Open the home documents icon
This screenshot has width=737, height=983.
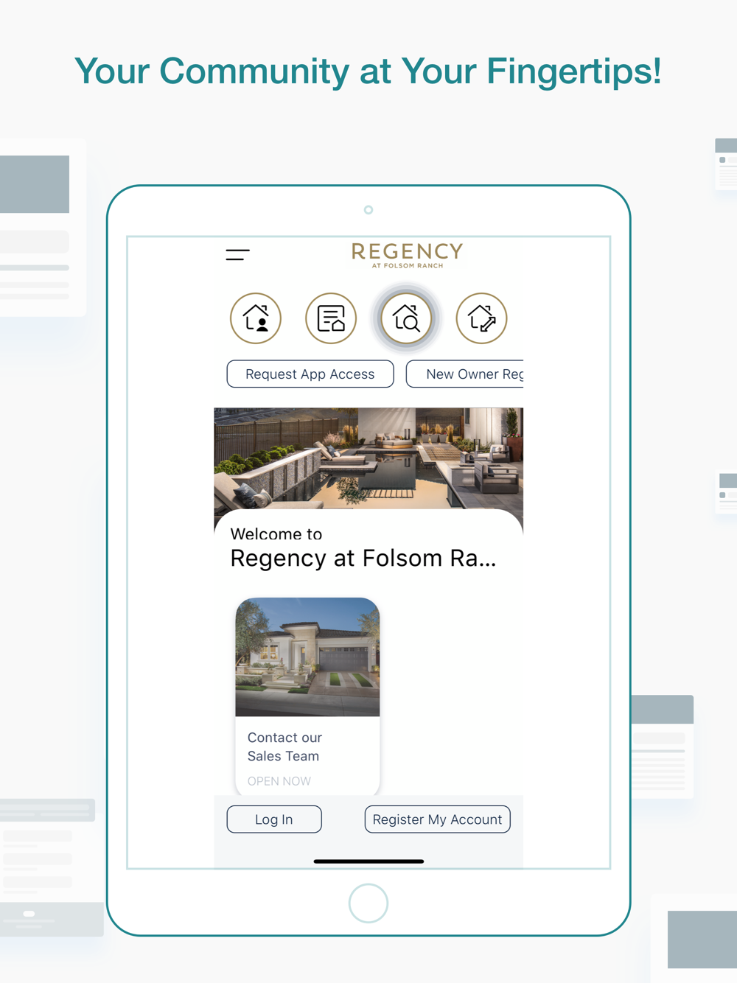pyautogui.click(x=331, y=318)
